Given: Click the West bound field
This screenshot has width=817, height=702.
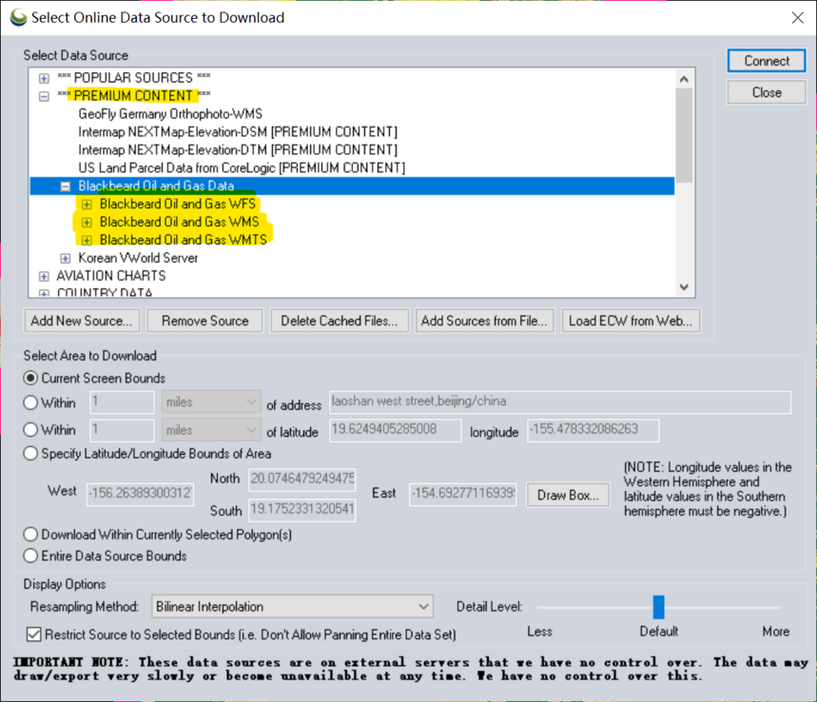Looking at the screenshot, I should point(140,494).
